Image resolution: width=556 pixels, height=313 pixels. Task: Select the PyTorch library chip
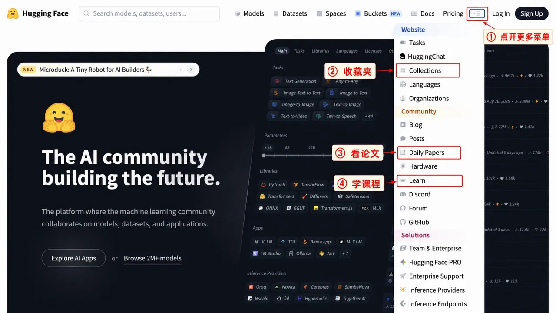click(x=273, y=185)
